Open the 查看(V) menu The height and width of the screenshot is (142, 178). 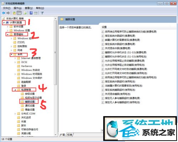click(29, 8)
